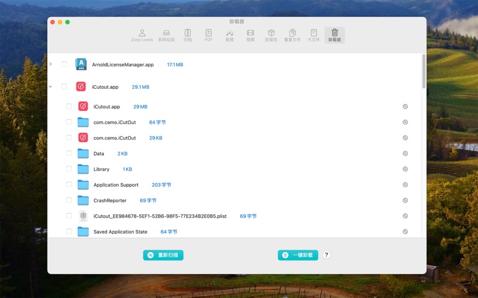Click the top-level iCutout.app red icon

(81, 86)
